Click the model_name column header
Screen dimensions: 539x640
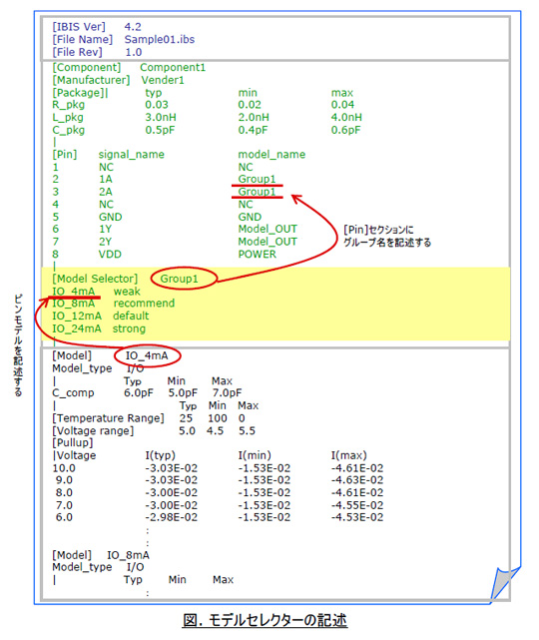271,155
